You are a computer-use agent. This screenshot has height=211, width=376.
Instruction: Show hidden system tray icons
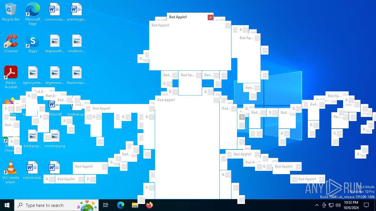(317, 205)
